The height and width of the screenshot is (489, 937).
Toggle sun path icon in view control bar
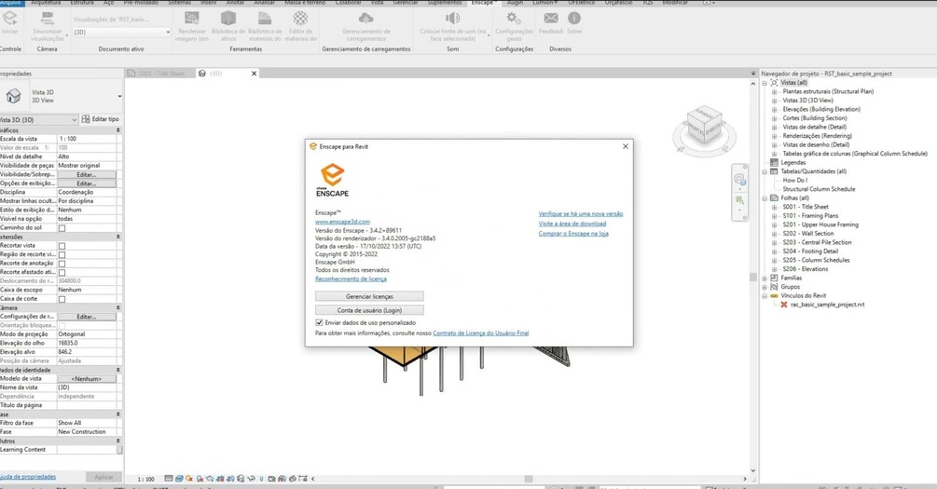click(189, 478)
